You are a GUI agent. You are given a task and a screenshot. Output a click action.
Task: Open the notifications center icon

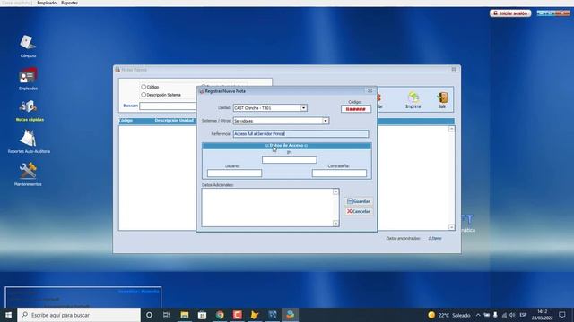(562, 315)
